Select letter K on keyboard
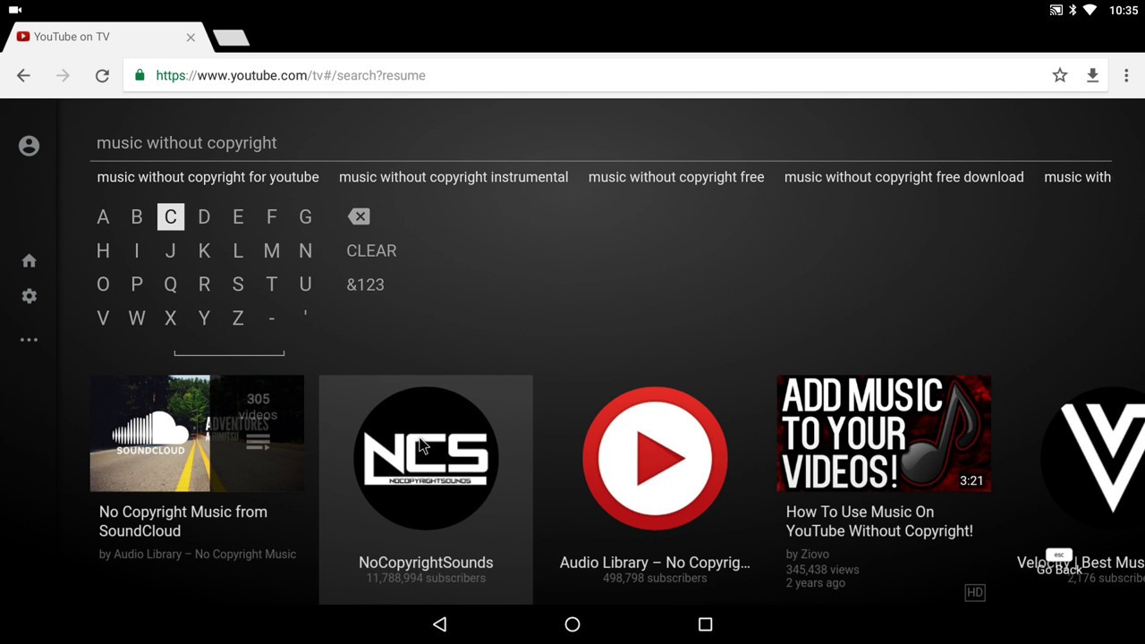Screen dimensions: 1145x644 (x=204, y=250)
